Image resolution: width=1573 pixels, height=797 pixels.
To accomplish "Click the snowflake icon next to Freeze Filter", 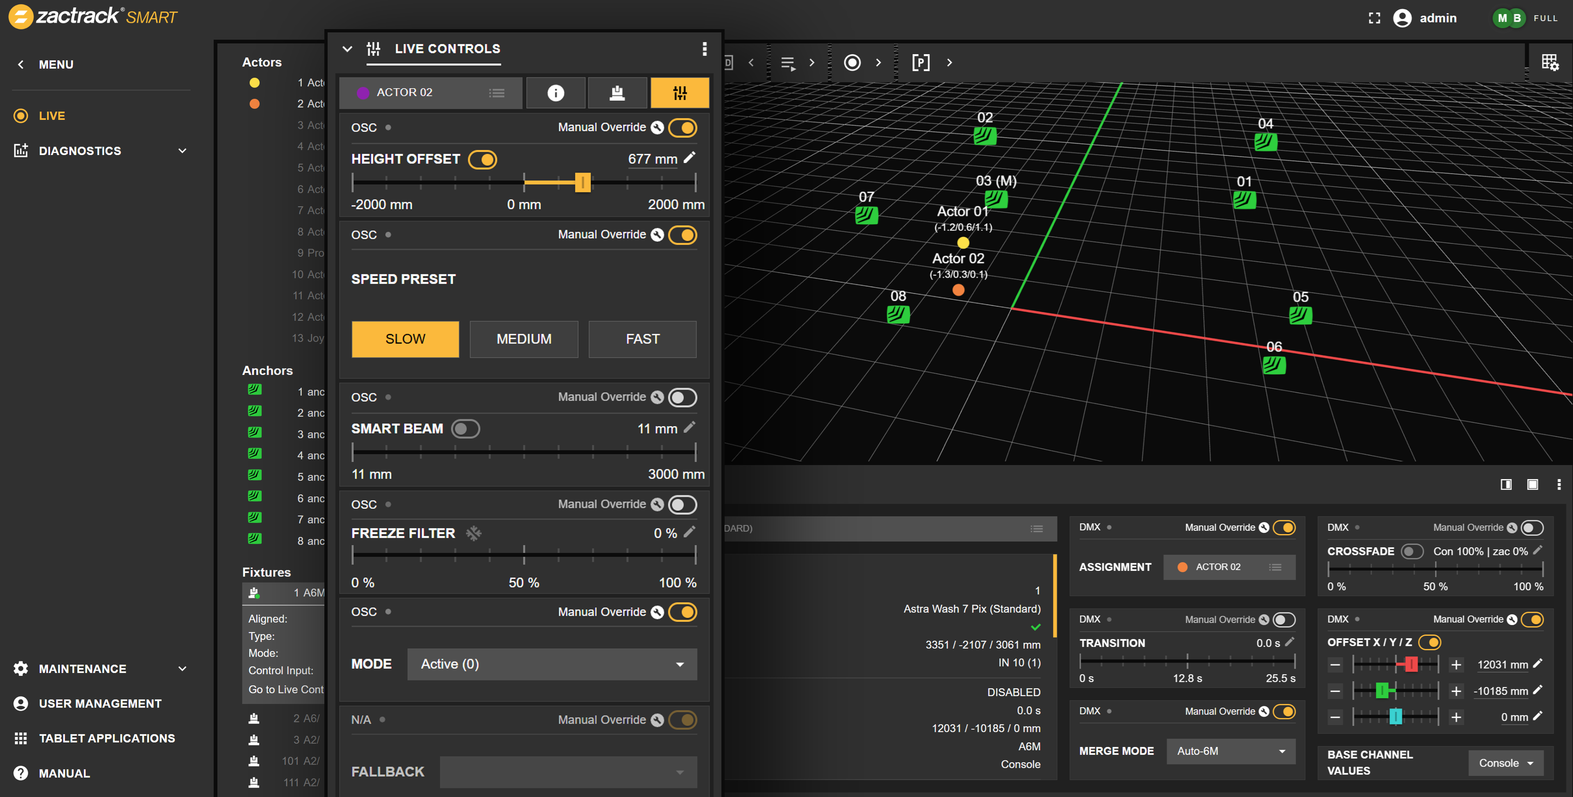I will [474, 532].
